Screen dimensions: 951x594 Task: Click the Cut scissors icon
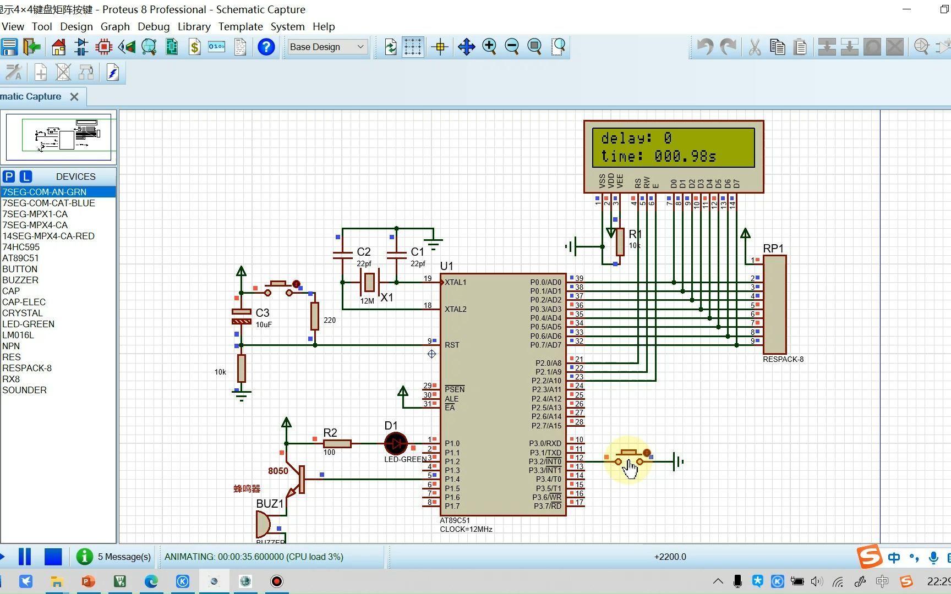click(755, 47)
